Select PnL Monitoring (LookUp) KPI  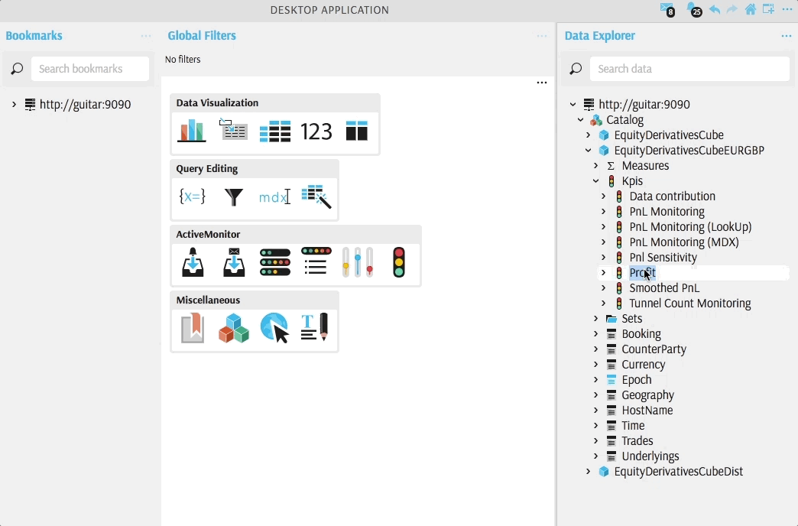point(690,226)
